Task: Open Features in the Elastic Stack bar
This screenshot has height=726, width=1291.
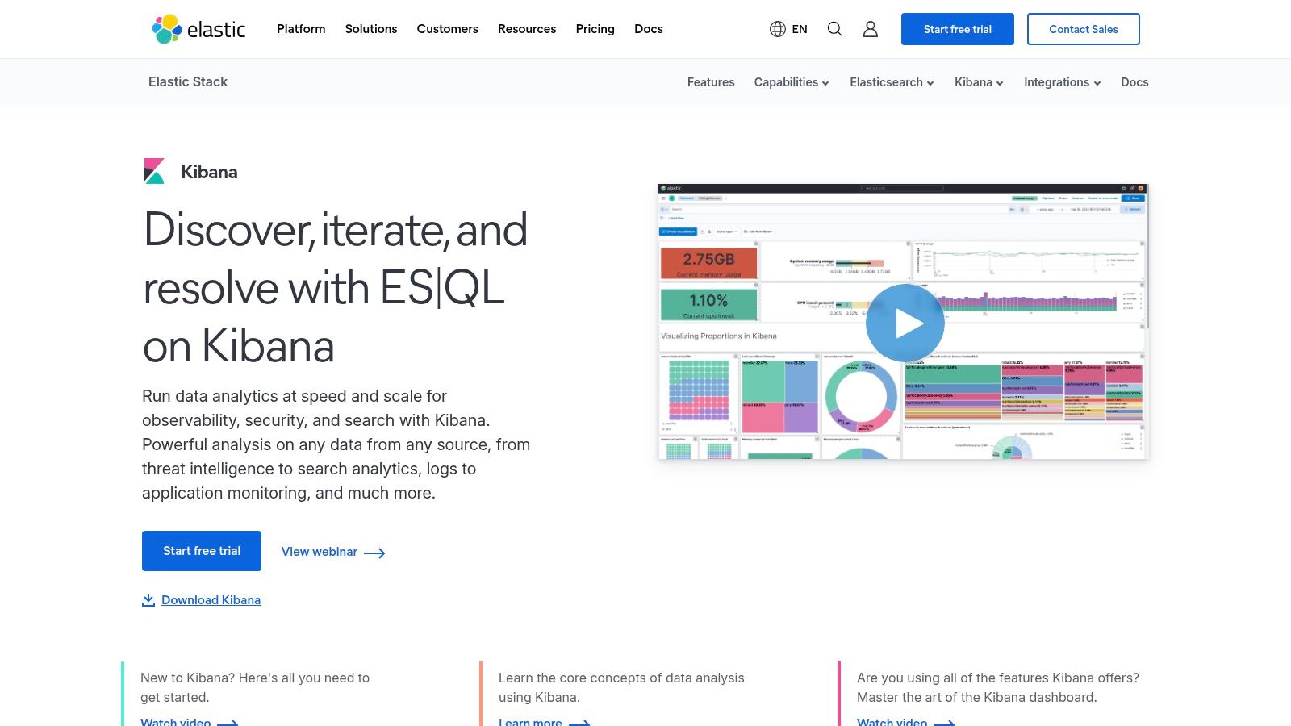Action: click(x=711, y=82)
